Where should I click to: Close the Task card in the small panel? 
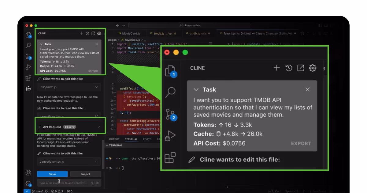tap(97, 44)
